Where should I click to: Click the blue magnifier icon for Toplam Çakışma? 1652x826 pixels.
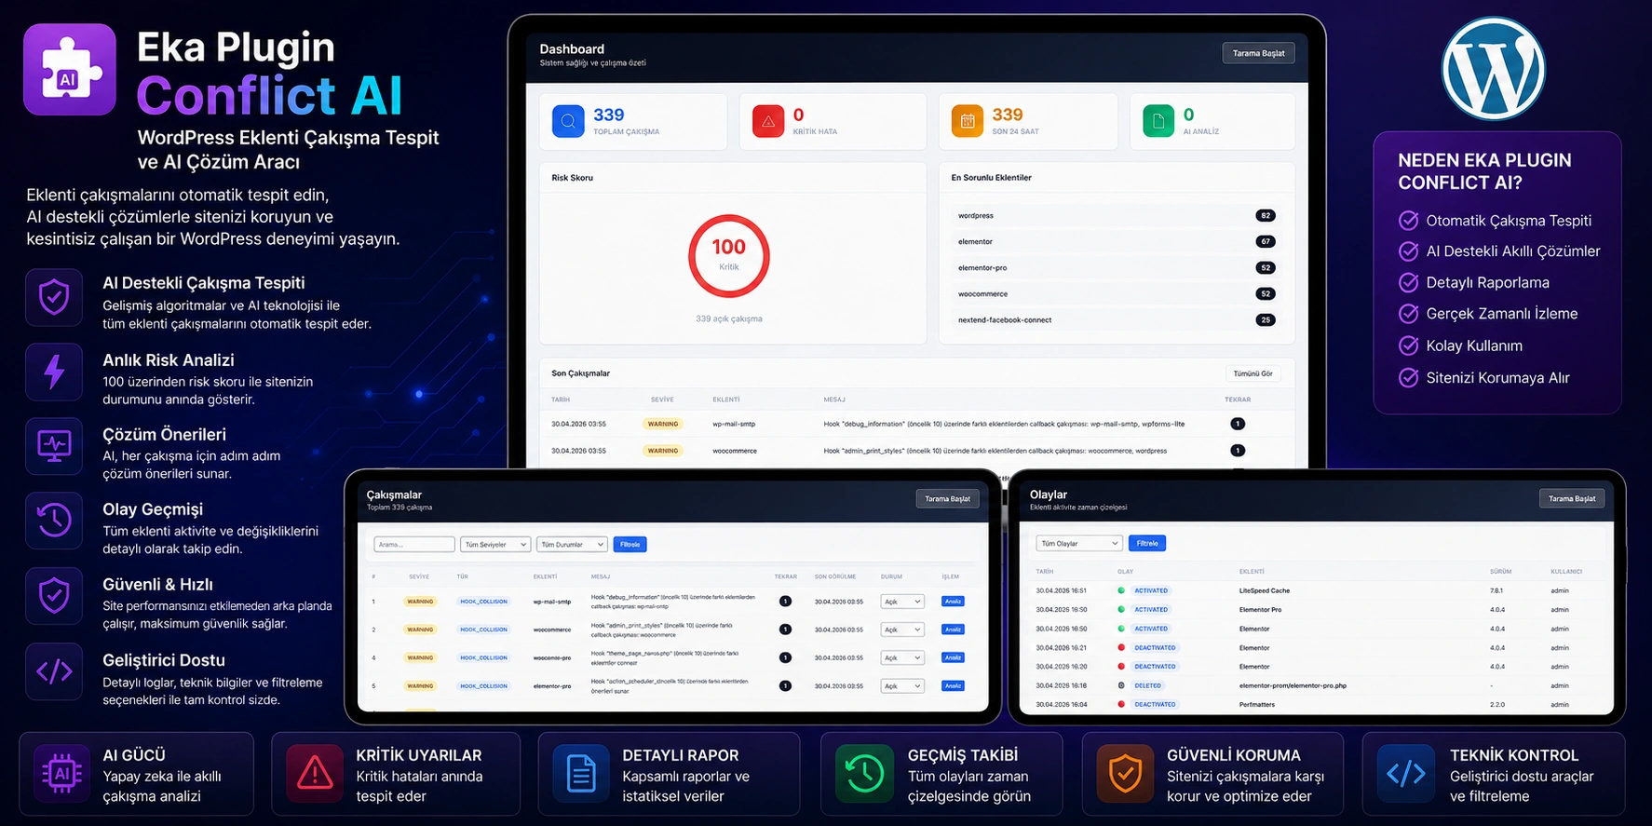point(568,121)
